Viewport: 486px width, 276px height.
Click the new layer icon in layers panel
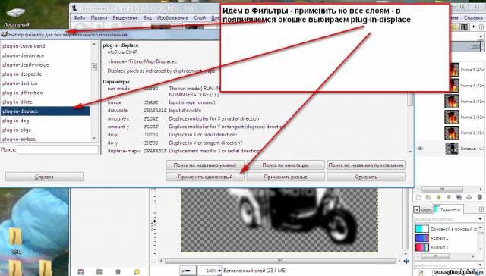418,197
